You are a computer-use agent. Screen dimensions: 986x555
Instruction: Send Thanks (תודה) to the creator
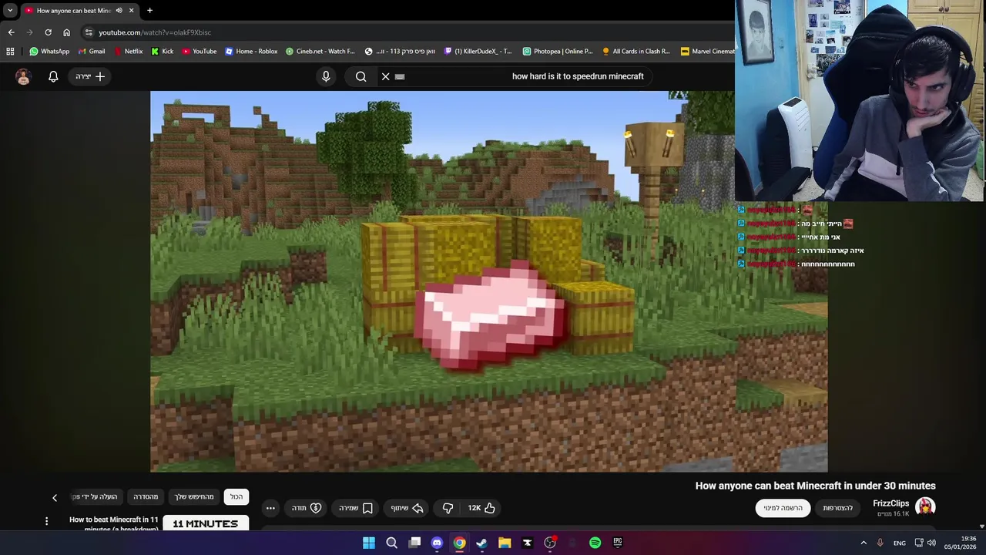pos(307,508)
